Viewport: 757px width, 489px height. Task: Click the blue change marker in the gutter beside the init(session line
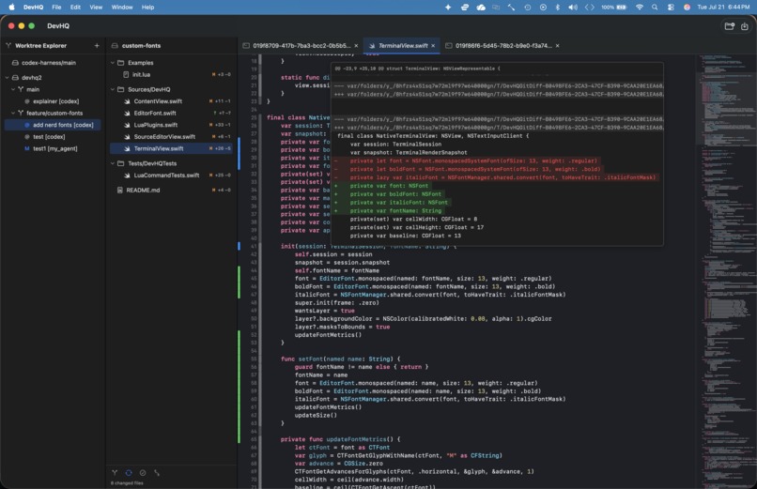(239, 246)
